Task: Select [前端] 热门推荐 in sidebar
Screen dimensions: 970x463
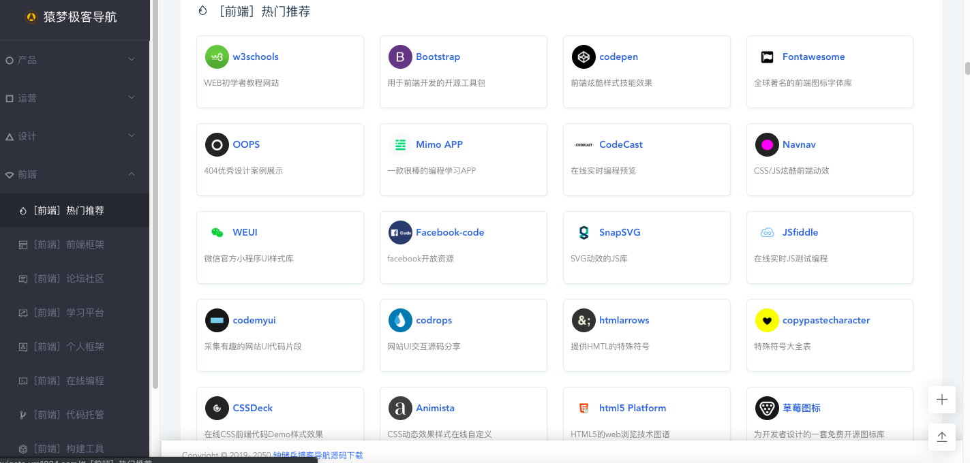Action: point(75,210)
